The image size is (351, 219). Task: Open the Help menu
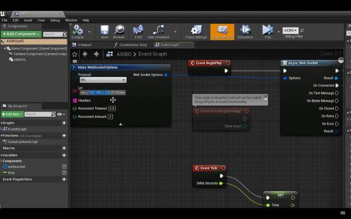tap(86, 20)
